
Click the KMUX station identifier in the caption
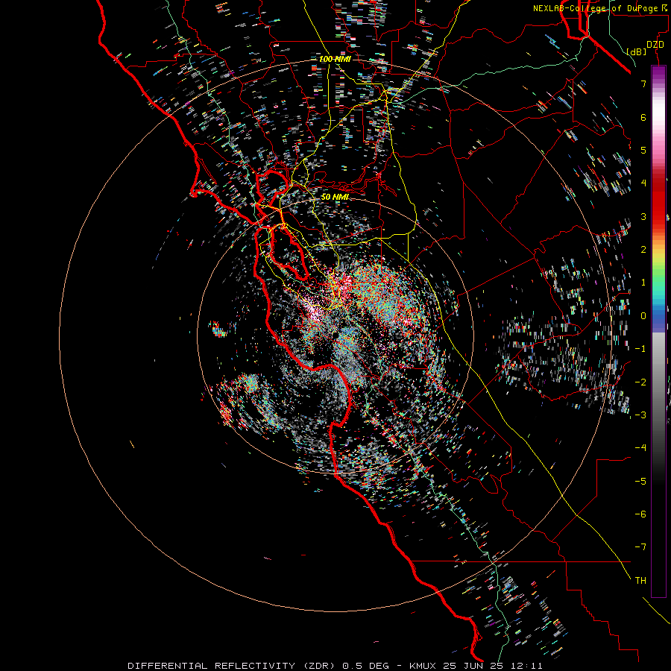[423, 666]
